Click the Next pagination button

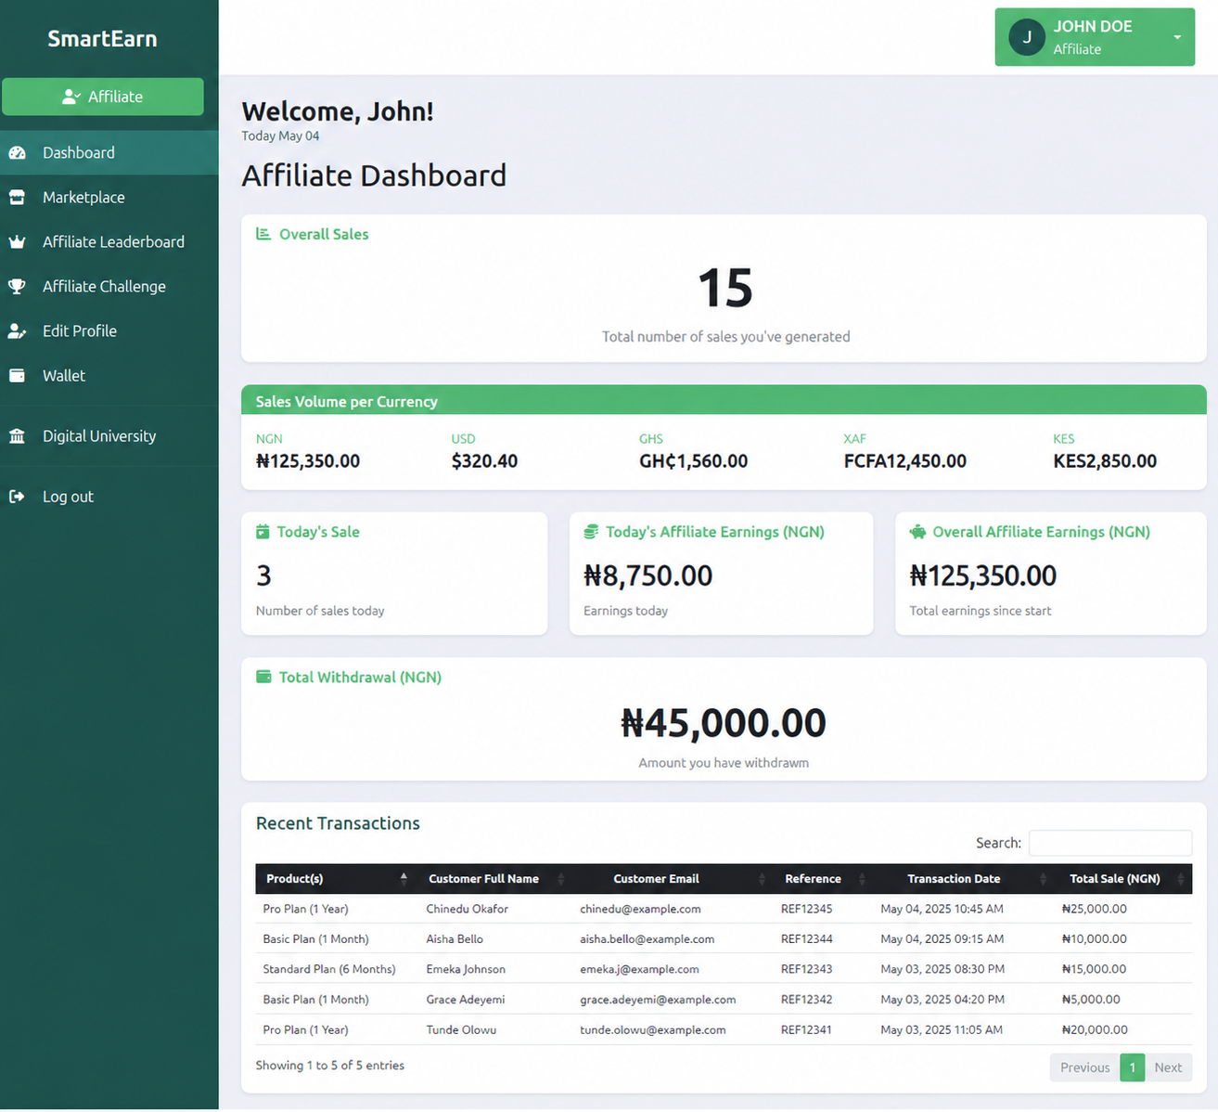(x=1168, y=1067)
